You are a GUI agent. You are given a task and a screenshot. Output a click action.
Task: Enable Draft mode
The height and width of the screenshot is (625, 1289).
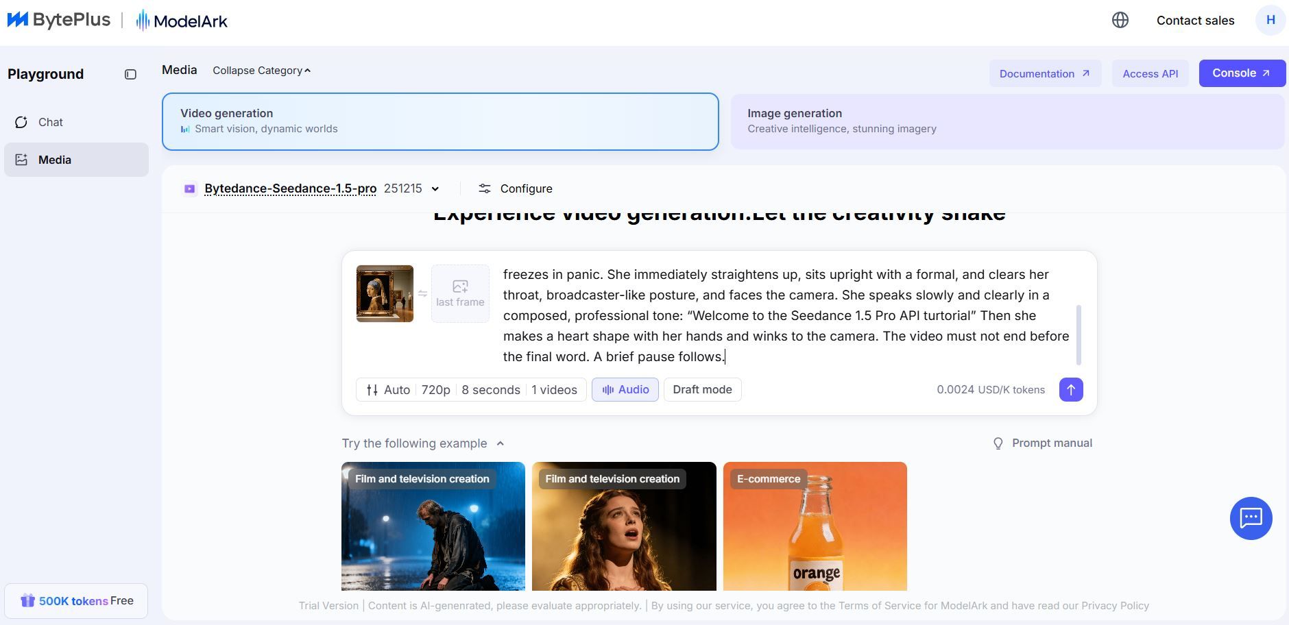[702, 390]
